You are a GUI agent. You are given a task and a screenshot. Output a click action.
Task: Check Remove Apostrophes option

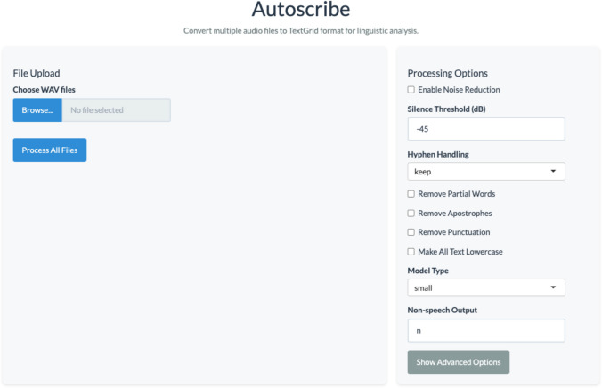pyautogui.click(x=411, y=213)
